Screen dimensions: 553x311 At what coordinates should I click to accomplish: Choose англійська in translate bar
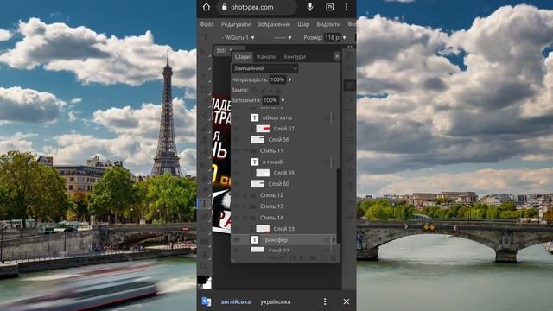pos(236,301)
